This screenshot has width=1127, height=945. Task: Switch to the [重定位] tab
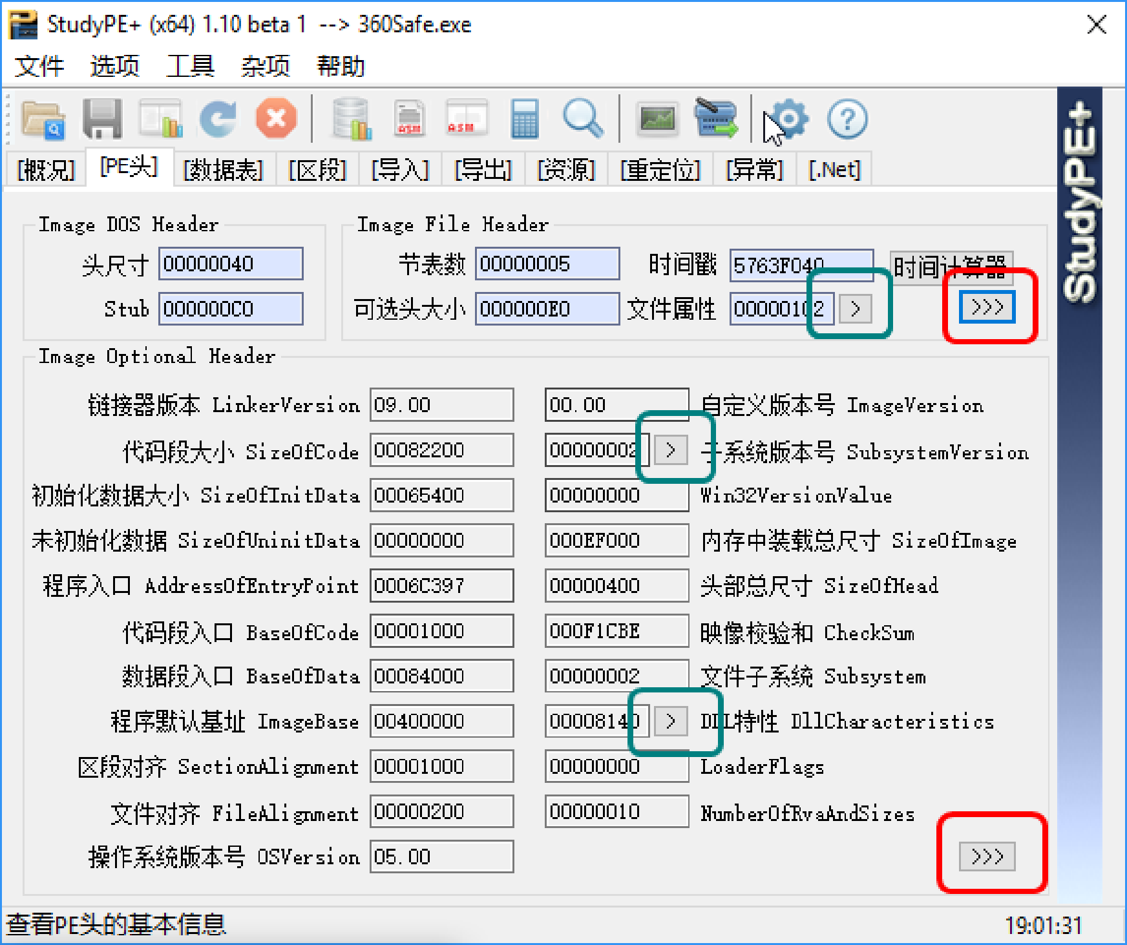coord(660,170)
